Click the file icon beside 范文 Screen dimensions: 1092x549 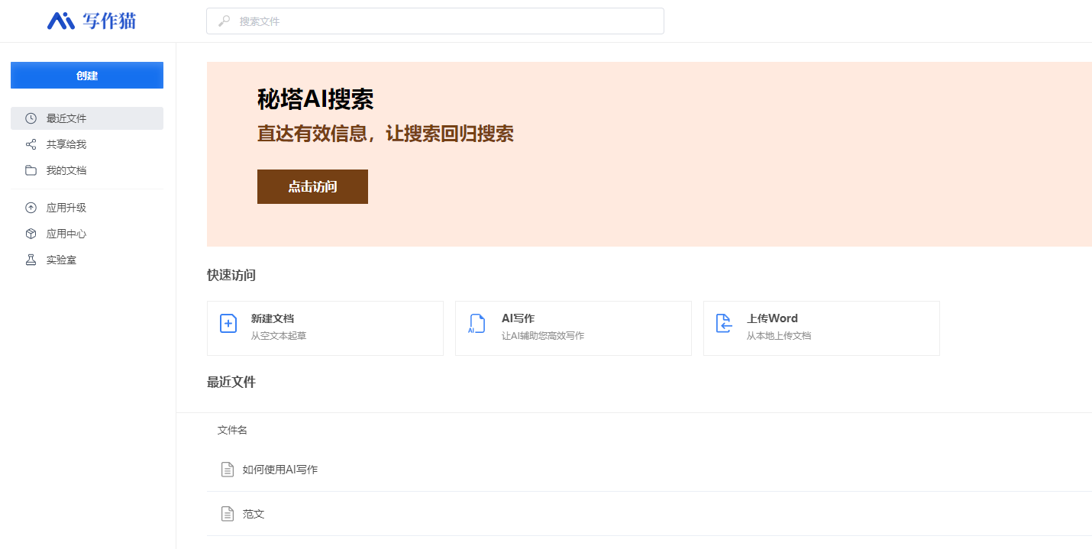pyautogui.click(x=227, y=514)
